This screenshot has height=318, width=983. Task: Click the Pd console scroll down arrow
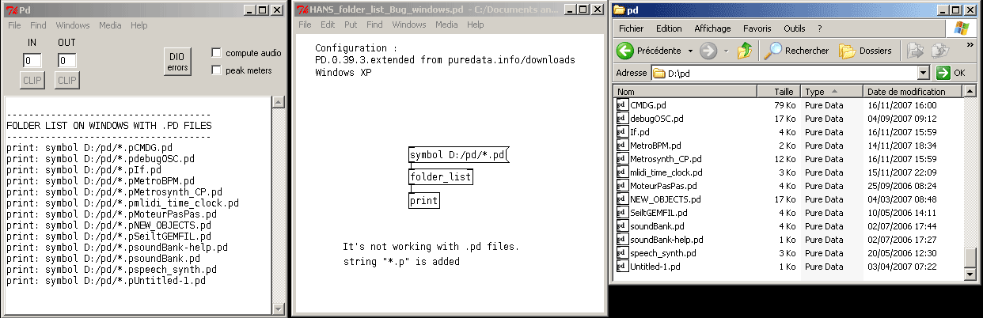coord(278,309)
